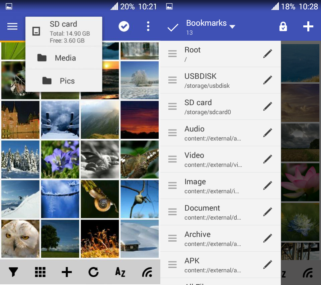
Task: Confirm bookmarks with the checkmark icon
Action: [x=173, y=27]
